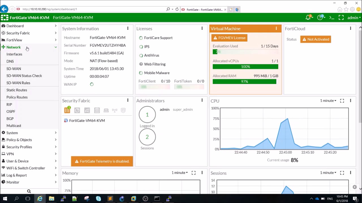Open Sessions widget options menu
362x203 pixels.
350,173
